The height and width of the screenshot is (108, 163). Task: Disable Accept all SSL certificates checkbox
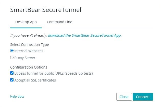[x=12, y=80]
